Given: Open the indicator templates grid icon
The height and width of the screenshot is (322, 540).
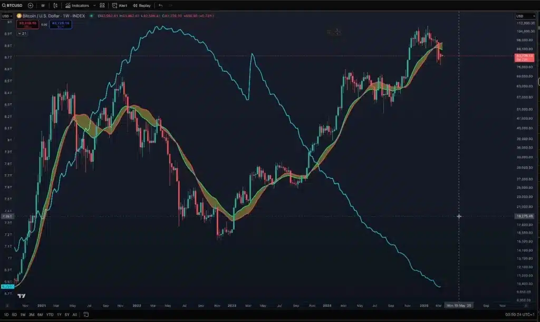Looking at the screenshot, I should (x=102, y=5).
